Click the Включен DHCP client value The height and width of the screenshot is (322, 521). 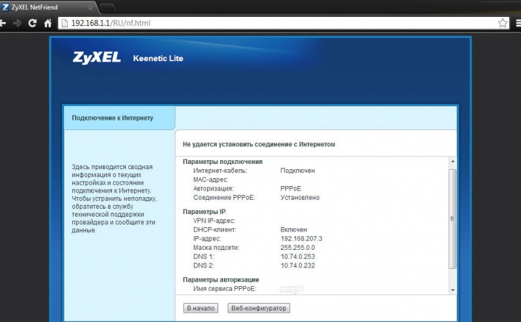[x=294, y=230]
